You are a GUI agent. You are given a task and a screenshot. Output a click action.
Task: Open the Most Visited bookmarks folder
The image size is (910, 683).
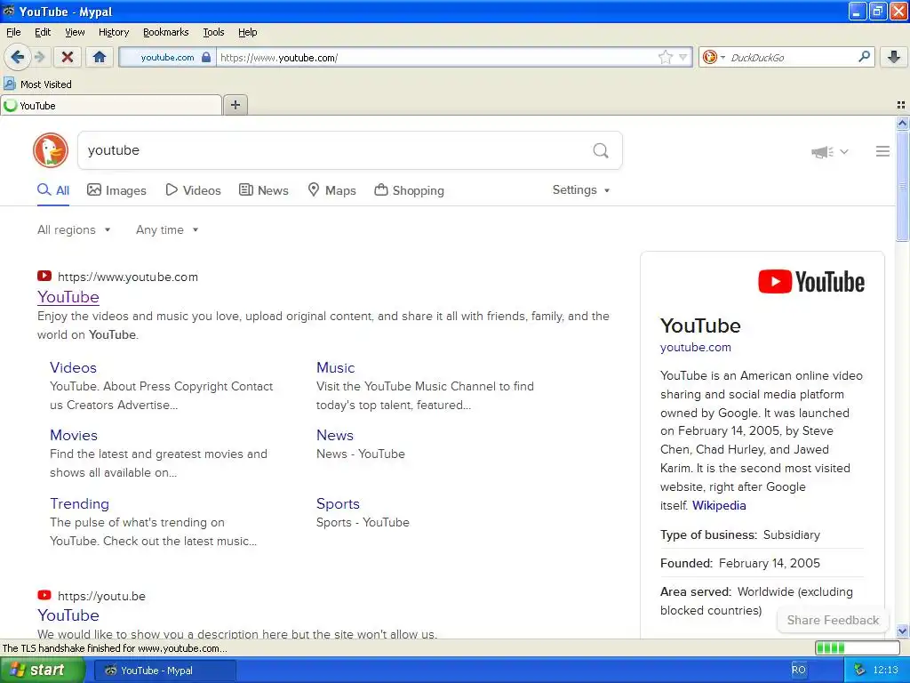pyautogui.click(x=37, y=84)
